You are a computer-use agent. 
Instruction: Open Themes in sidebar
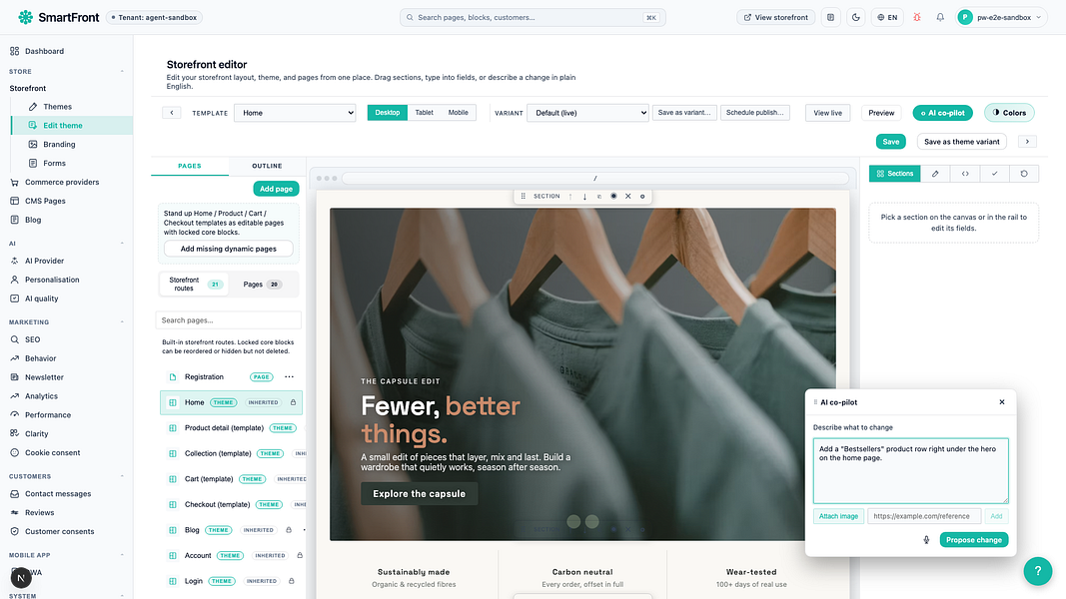point(57,107)
